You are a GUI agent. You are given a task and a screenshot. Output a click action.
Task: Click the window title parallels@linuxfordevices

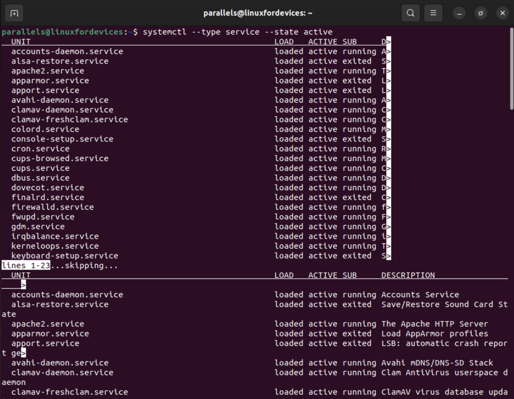257,13
